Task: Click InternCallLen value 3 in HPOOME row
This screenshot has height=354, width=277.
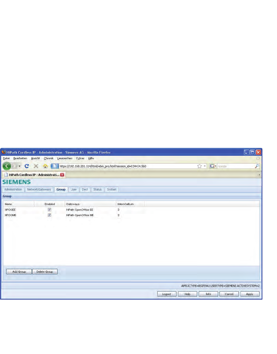Action: tap(118, 215)
